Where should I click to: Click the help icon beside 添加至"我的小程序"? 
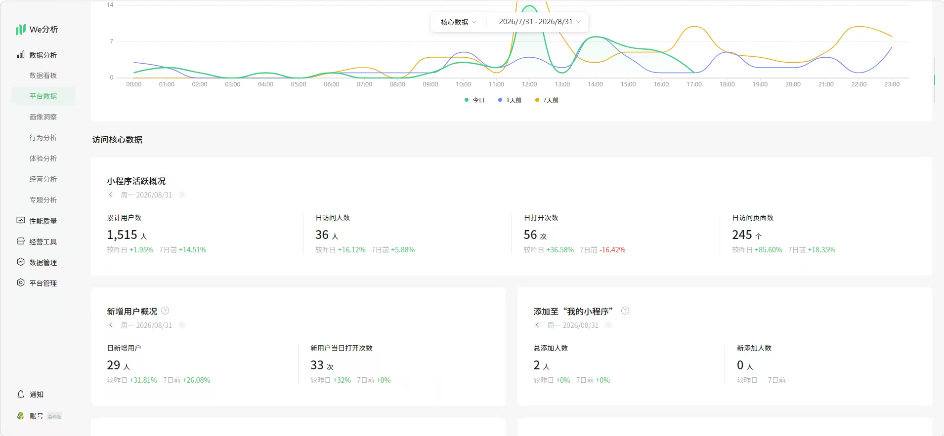pyautogui.click(x=625, y=311)
